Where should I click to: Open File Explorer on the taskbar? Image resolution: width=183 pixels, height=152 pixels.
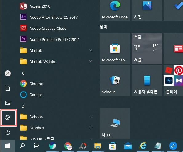click(x=98, y=146)
